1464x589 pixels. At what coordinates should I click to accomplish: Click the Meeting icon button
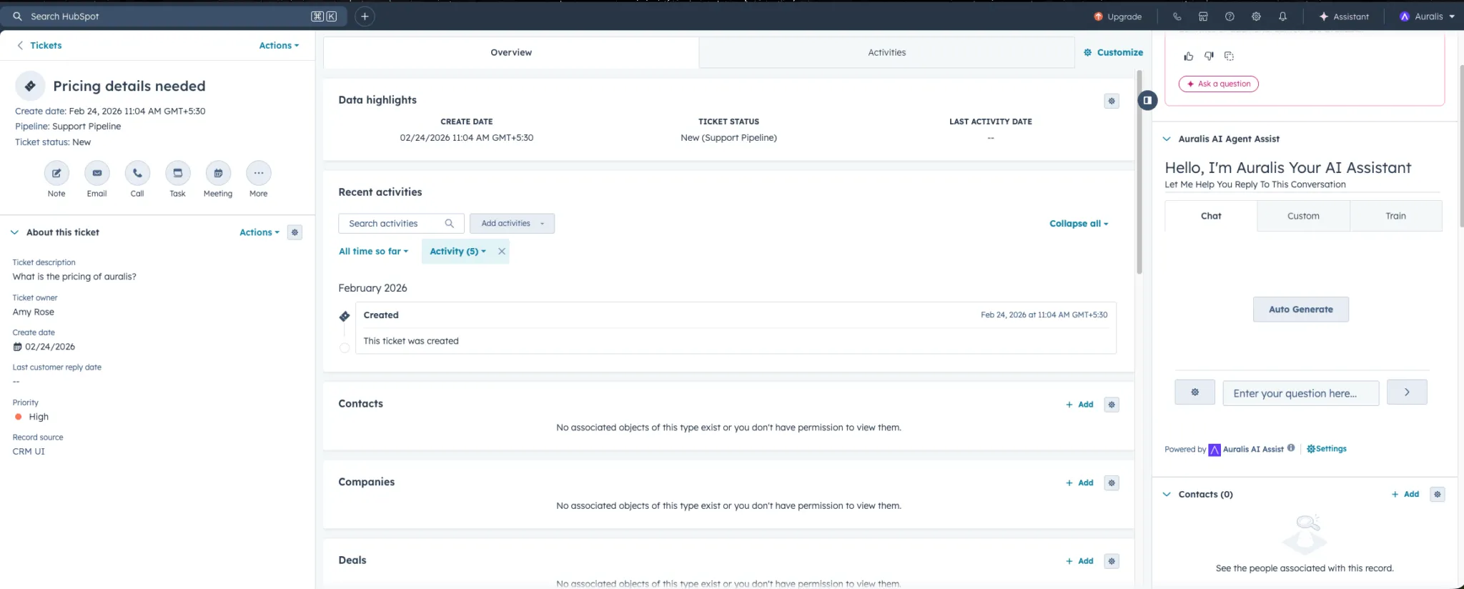tap(218, 173)
